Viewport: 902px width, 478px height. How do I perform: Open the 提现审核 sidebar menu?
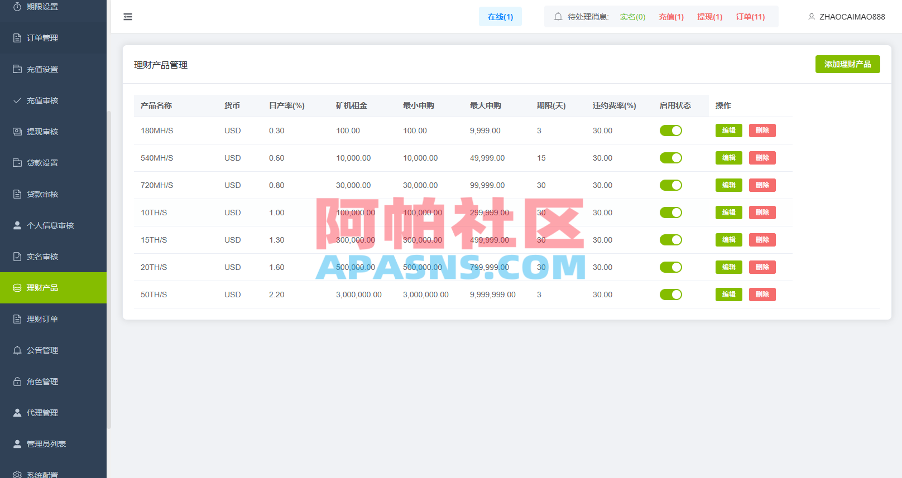click(53, 132)
